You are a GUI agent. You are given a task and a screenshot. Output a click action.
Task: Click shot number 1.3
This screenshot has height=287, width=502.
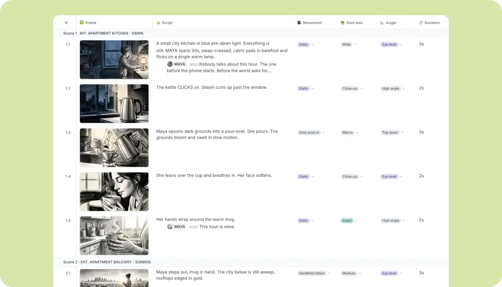(68, 132)
